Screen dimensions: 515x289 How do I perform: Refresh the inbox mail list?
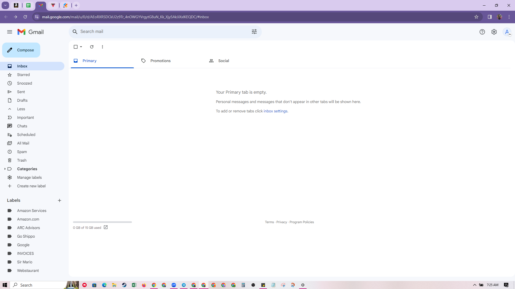(92, 47)
